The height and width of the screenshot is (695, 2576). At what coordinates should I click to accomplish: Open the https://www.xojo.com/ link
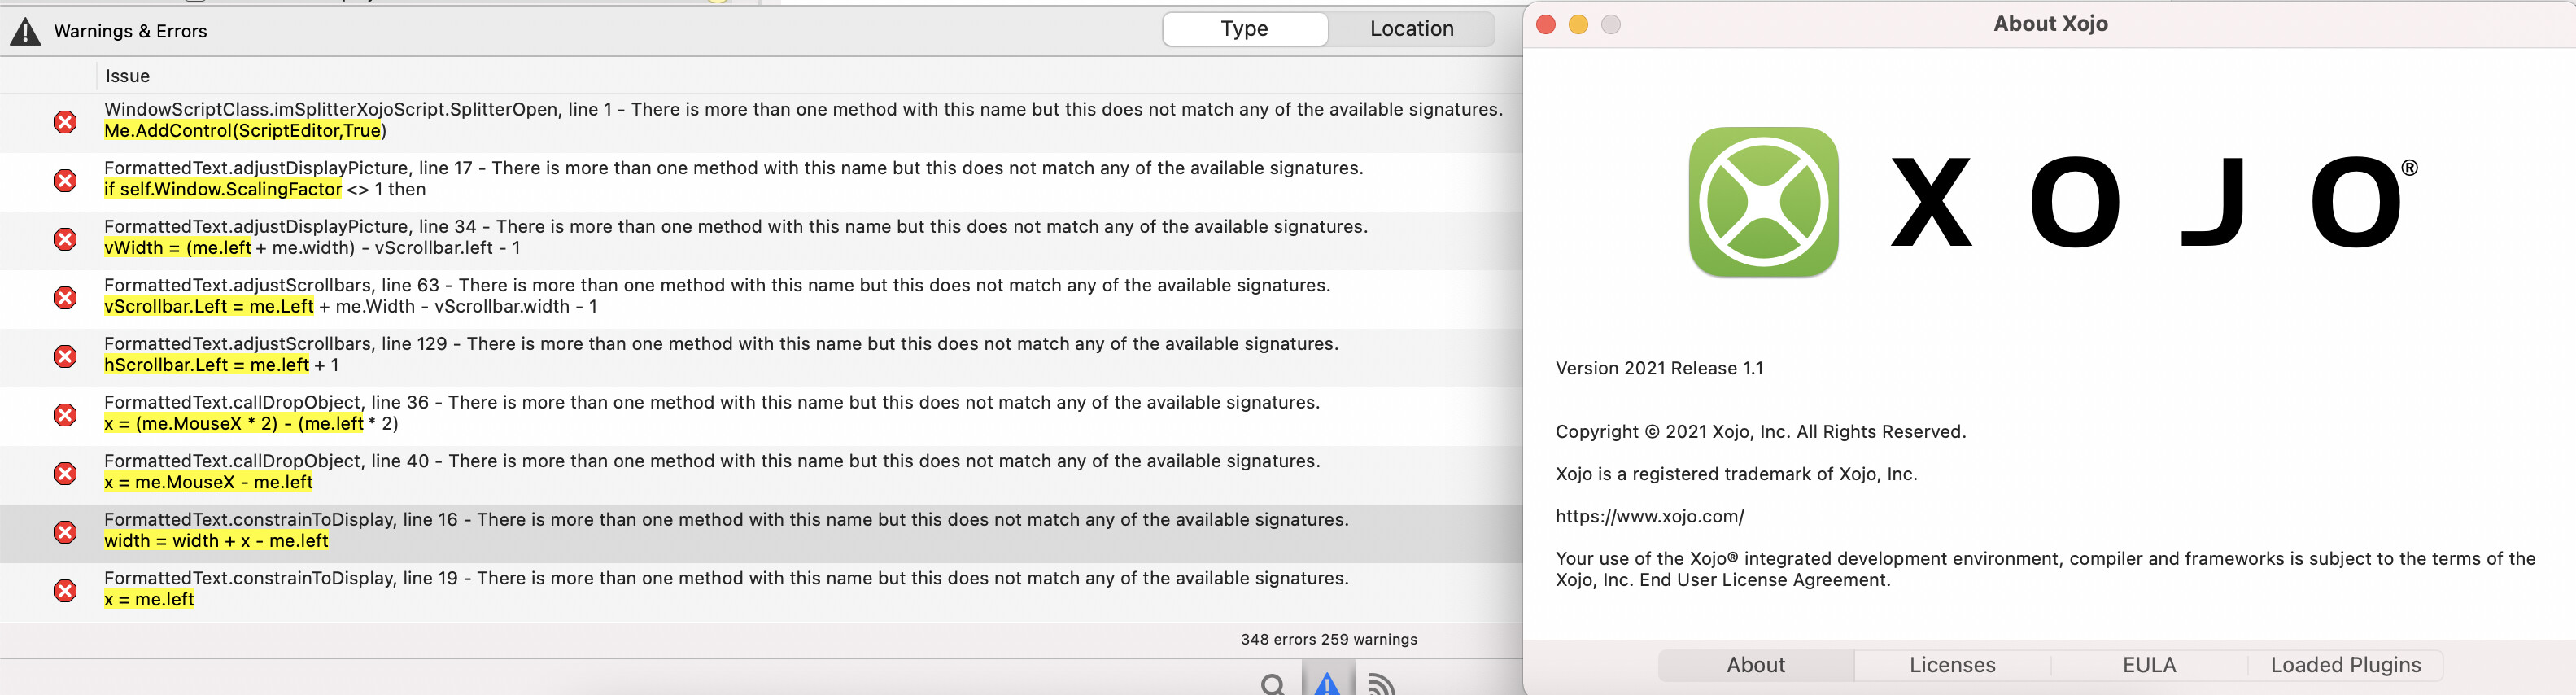1649,516
